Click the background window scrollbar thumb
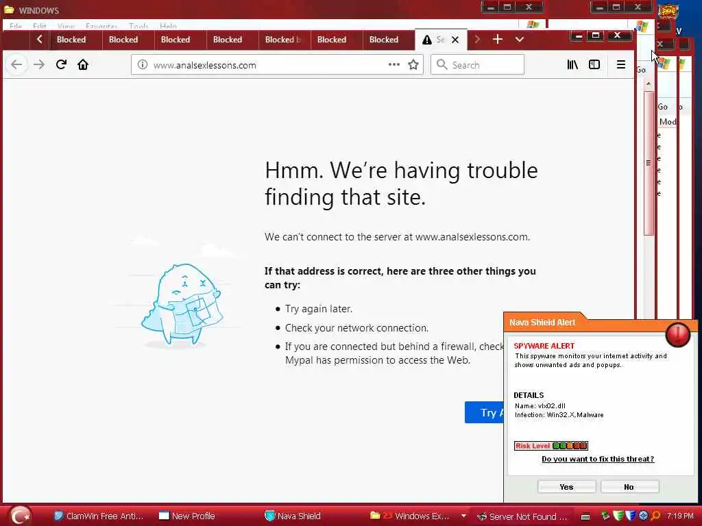 coord(649,163)
